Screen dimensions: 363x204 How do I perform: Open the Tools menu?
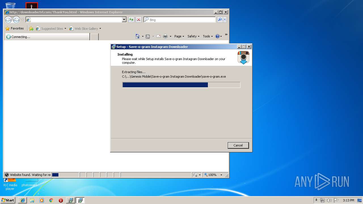208,36
